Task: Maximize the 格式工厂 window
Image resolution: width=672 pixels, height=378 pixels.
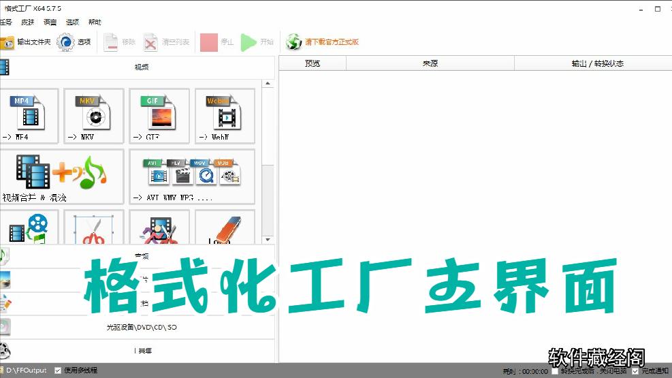Action: tap(658, 9)
